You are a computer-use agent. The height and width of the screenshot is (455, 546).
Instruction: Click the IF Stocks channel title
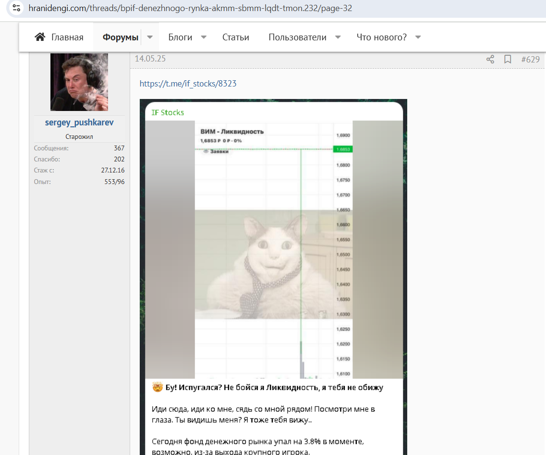click(x=168, y=112)
